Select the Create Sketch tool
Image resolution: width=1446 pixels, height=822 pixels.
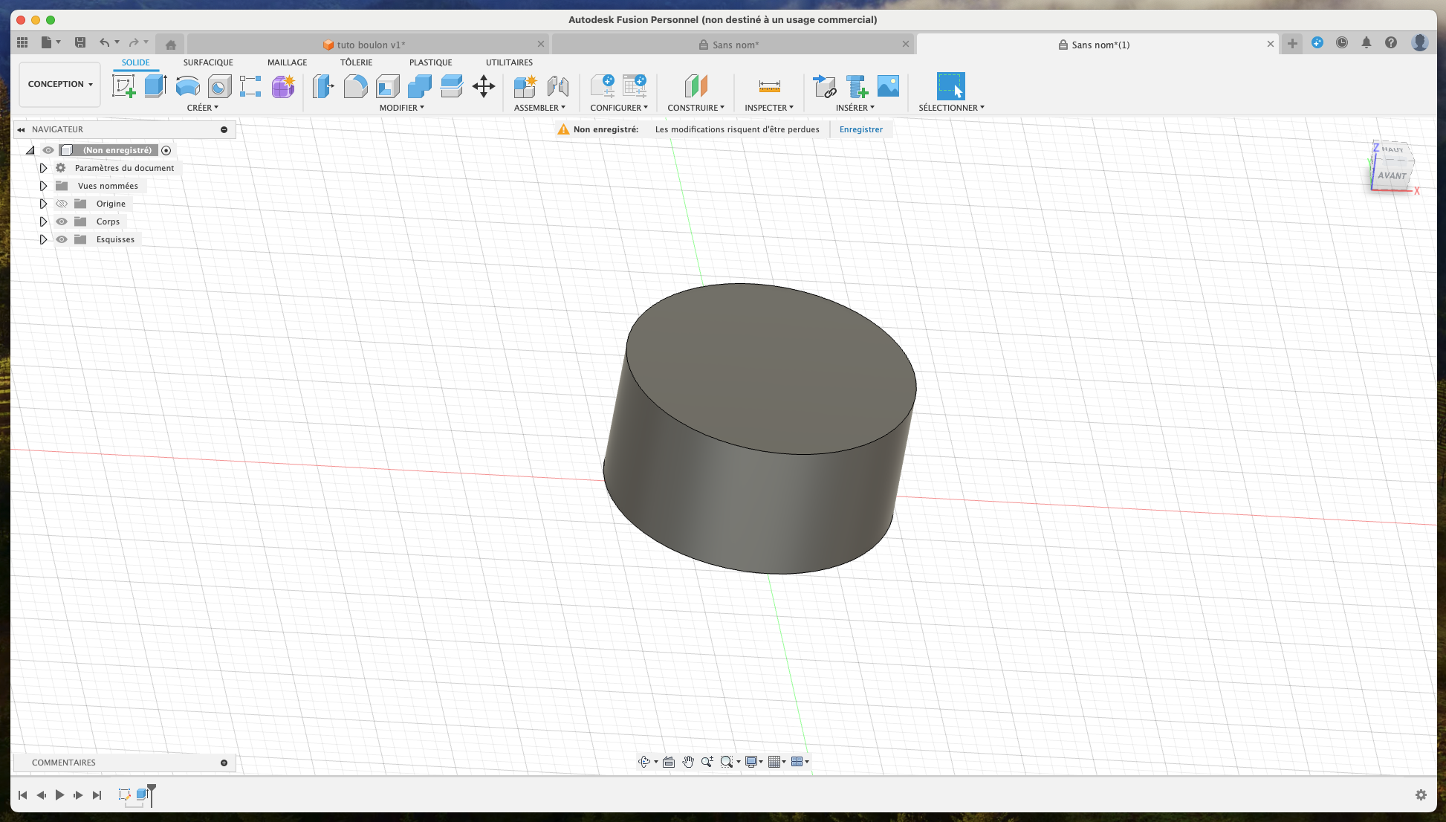pyautogui.click(x=123, y=86)
